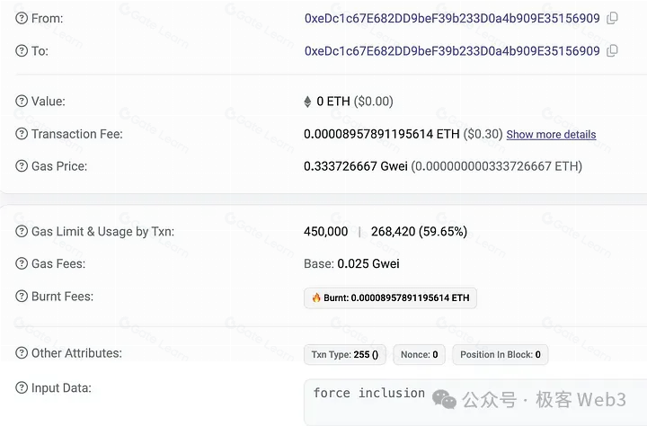647x426 pixels.
Task: Click inside the Input Data text box
Action: coord(474,403)
